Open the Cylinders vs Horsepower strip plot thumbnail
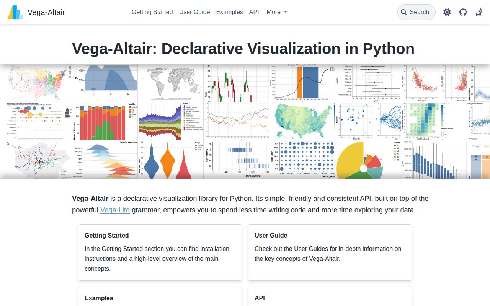490x306 pixels. [237, 159]
